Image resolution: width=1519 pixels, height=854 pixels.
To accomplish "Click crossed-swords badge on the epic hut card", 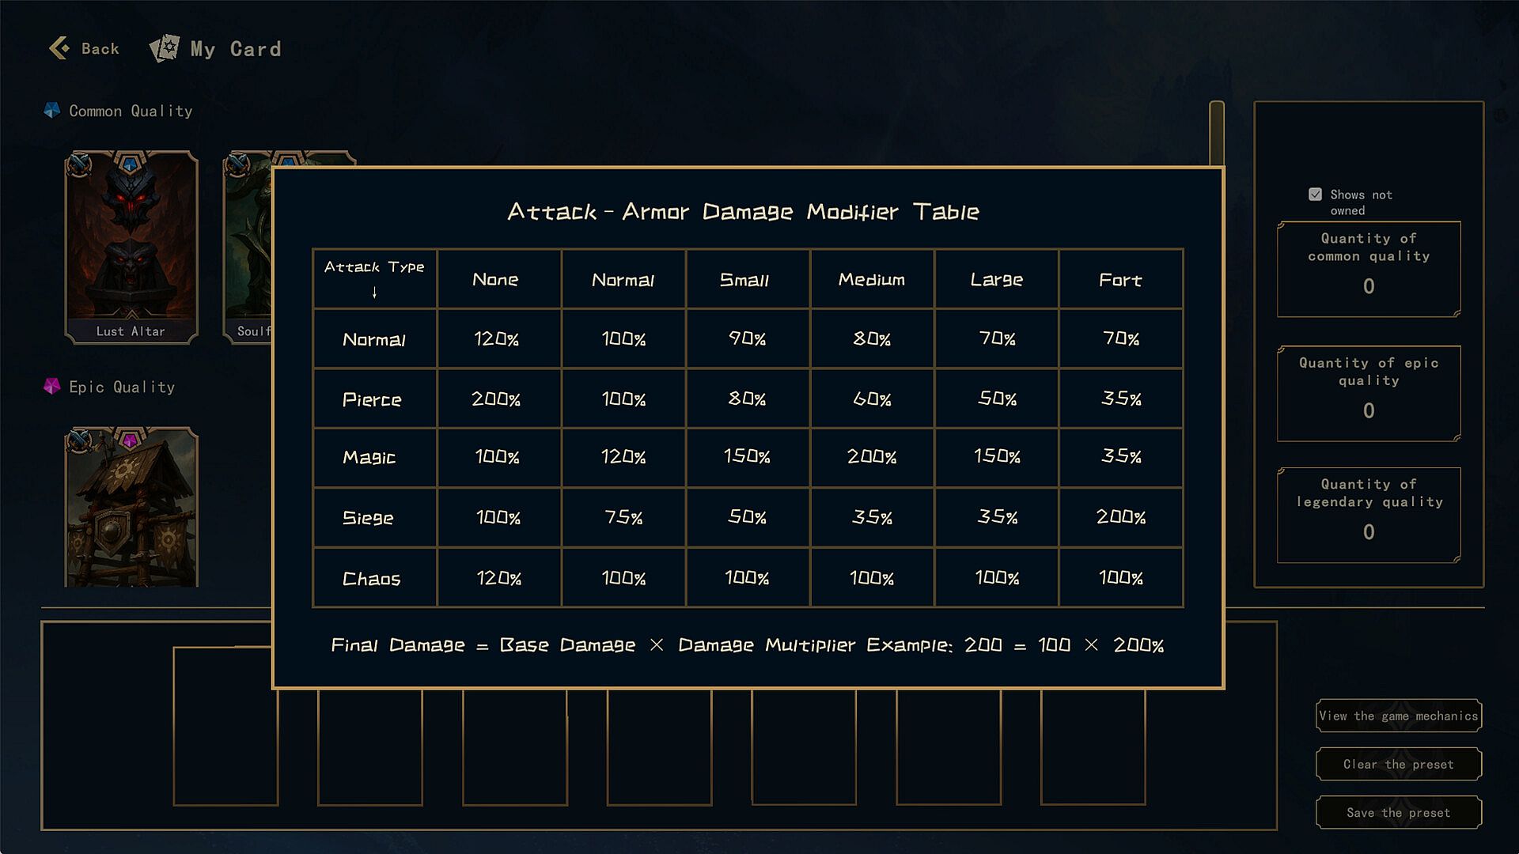I will click(79, 440).
